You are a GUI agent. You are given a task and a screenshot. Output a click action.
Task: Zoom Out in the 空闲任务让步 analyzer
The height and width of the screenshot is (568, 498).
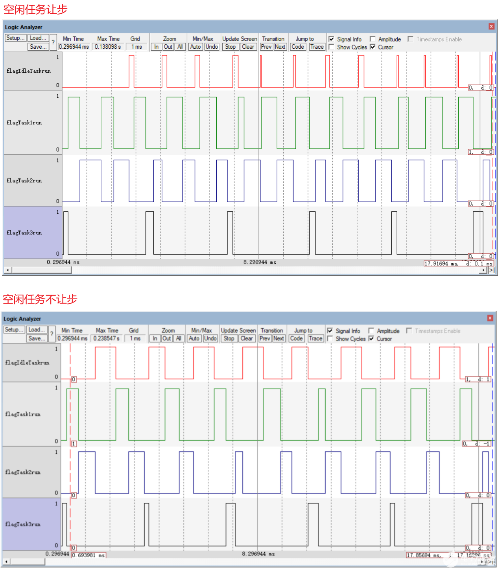point(168,47)
